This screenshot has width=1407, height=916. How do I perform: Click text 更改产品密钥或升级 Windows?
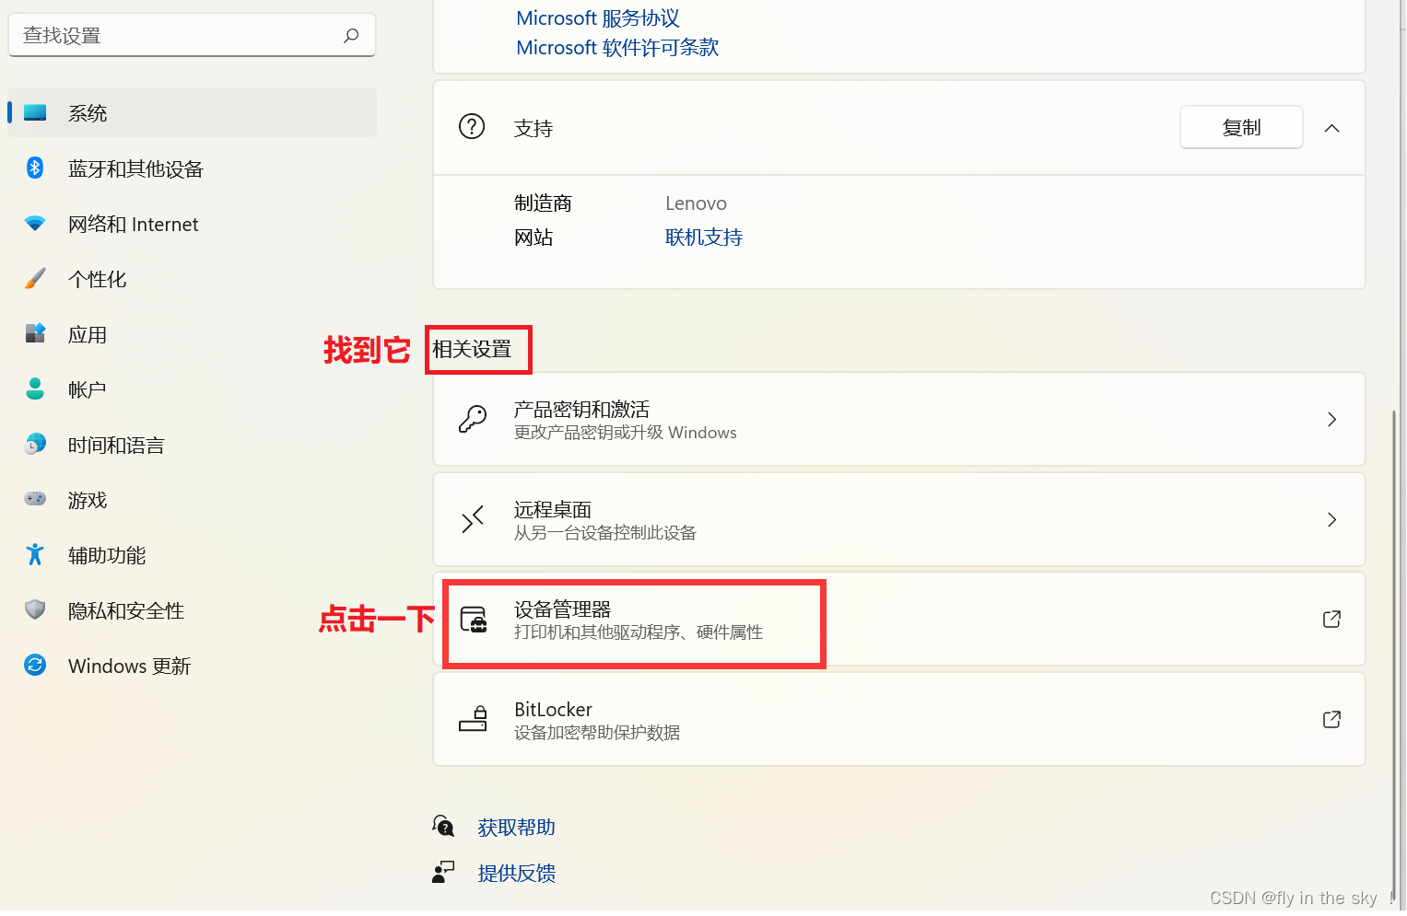(626, 433)
